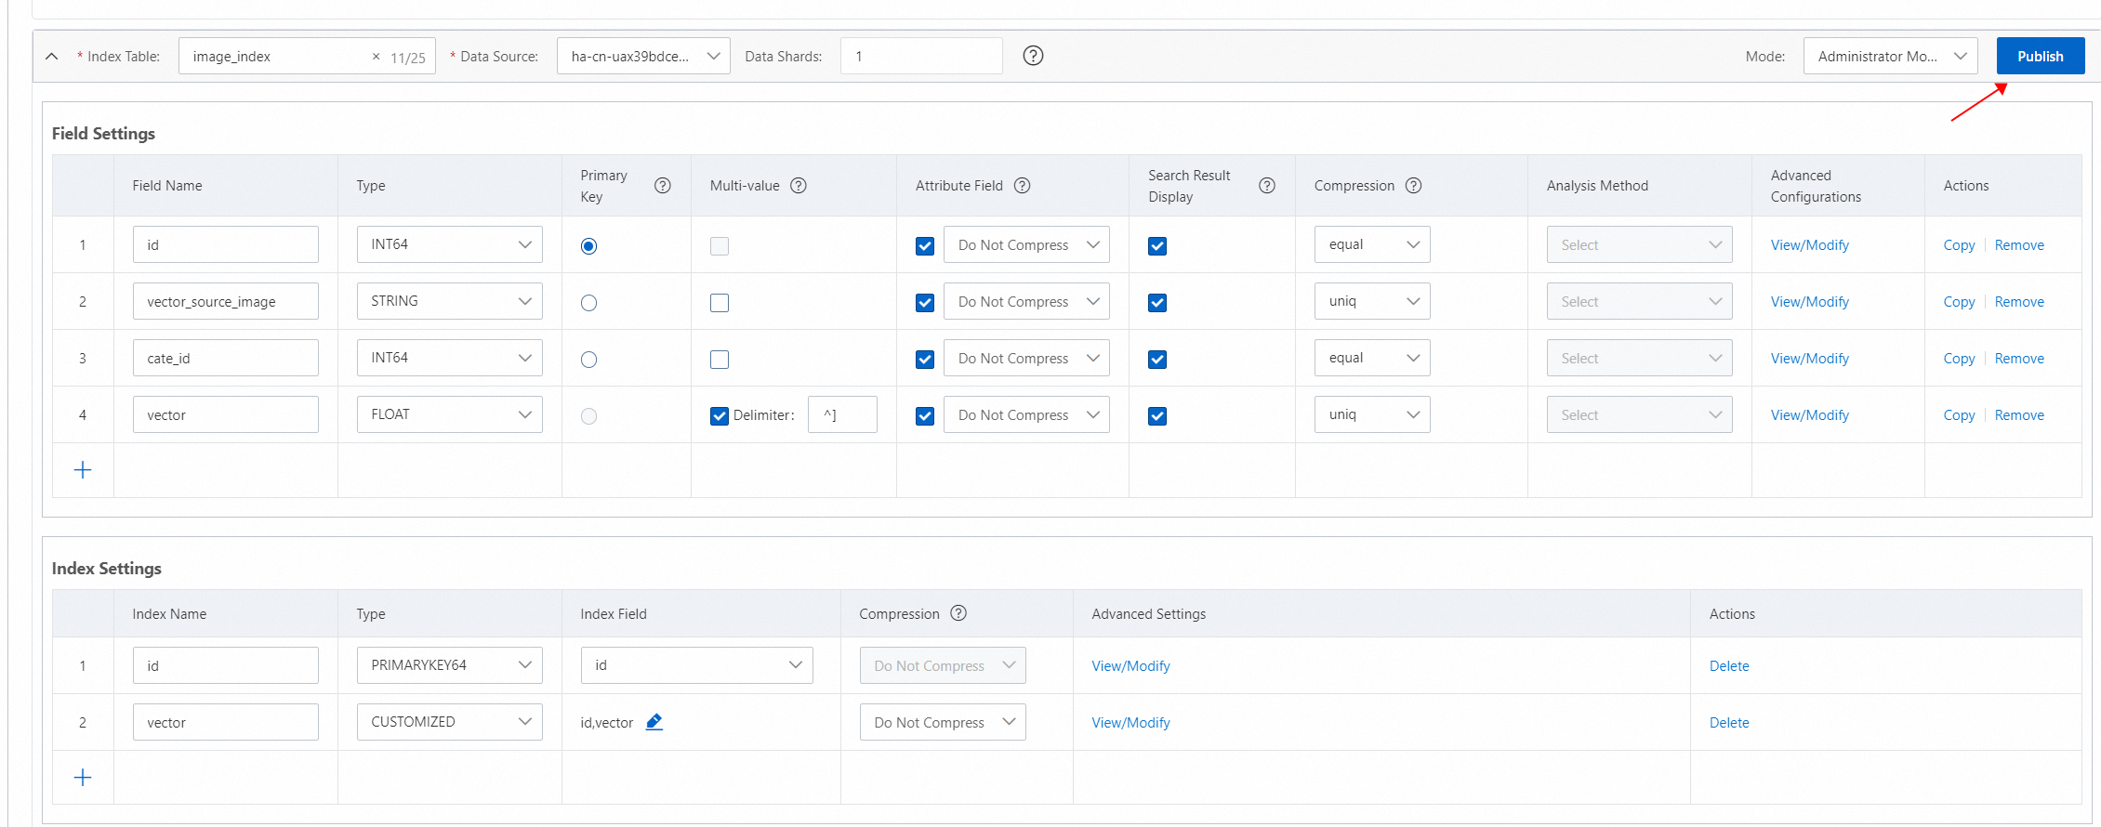This screenshot has width=2101, height=827.
Task: Click the Attribute Field help icon
Action: (x=1023, y=186)
